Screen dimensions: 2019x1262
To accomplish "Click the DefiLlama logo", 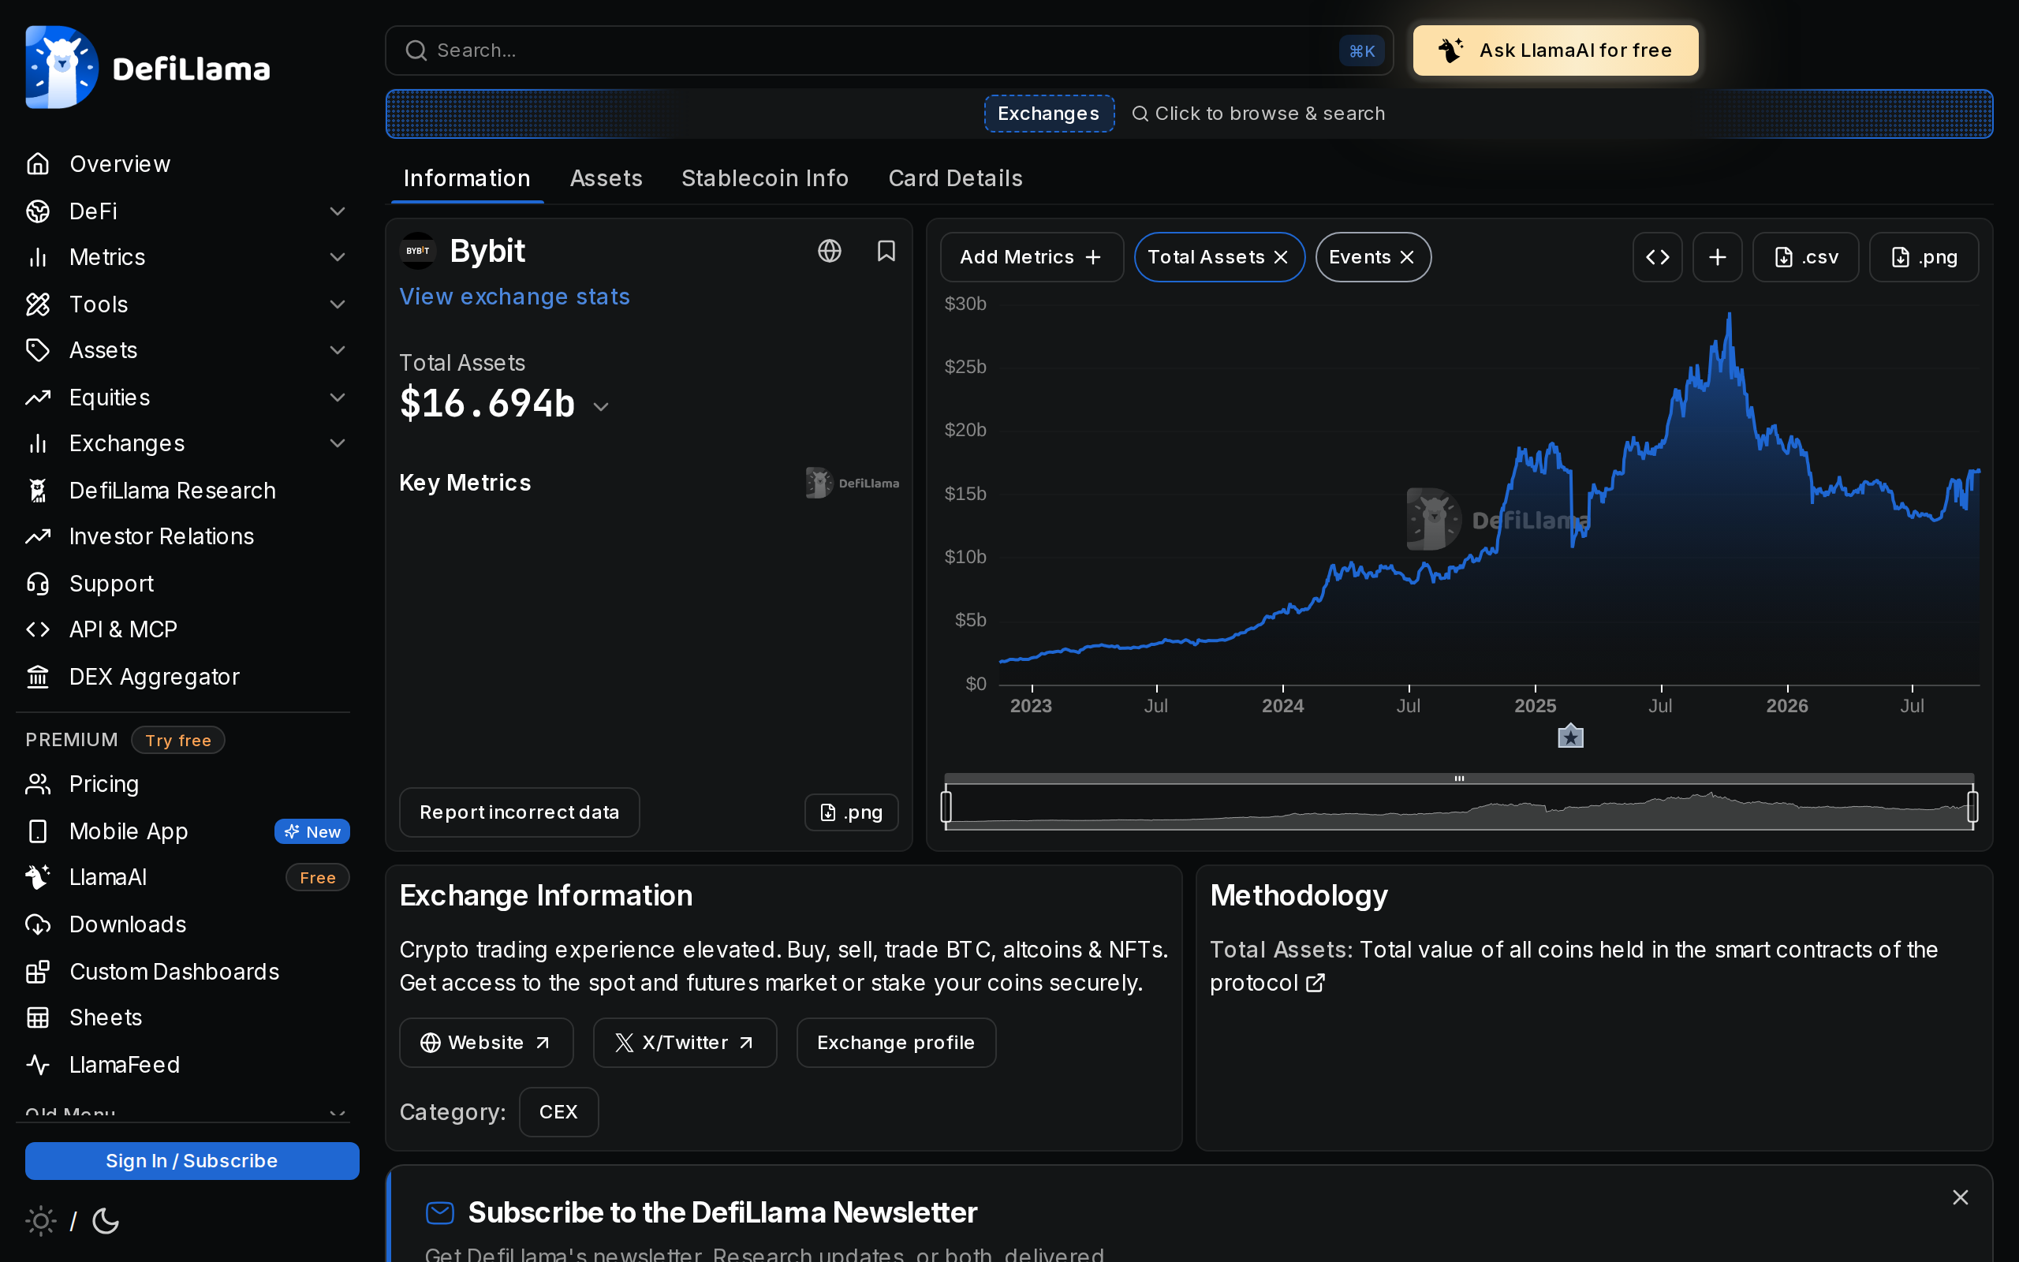I will coord(147,68).
